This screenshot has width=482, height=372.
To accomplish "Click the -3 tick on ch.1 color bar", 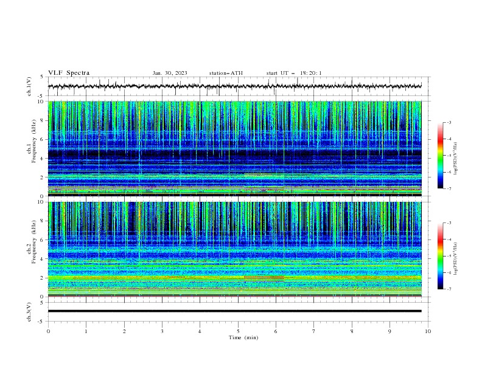I will click(449, 122).
